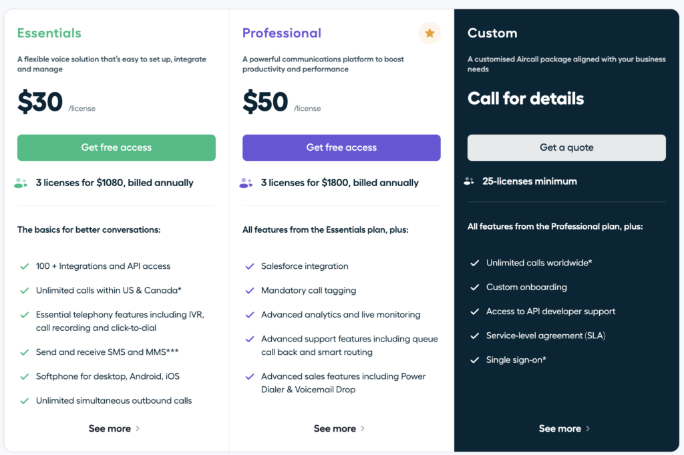The height and width of the screenshot is (455, 684).
Task: Click the star badge on Professional plan
Action: click(430, 33)
